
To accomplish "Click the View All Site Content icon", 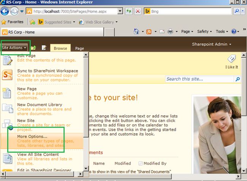I will 7,159.
